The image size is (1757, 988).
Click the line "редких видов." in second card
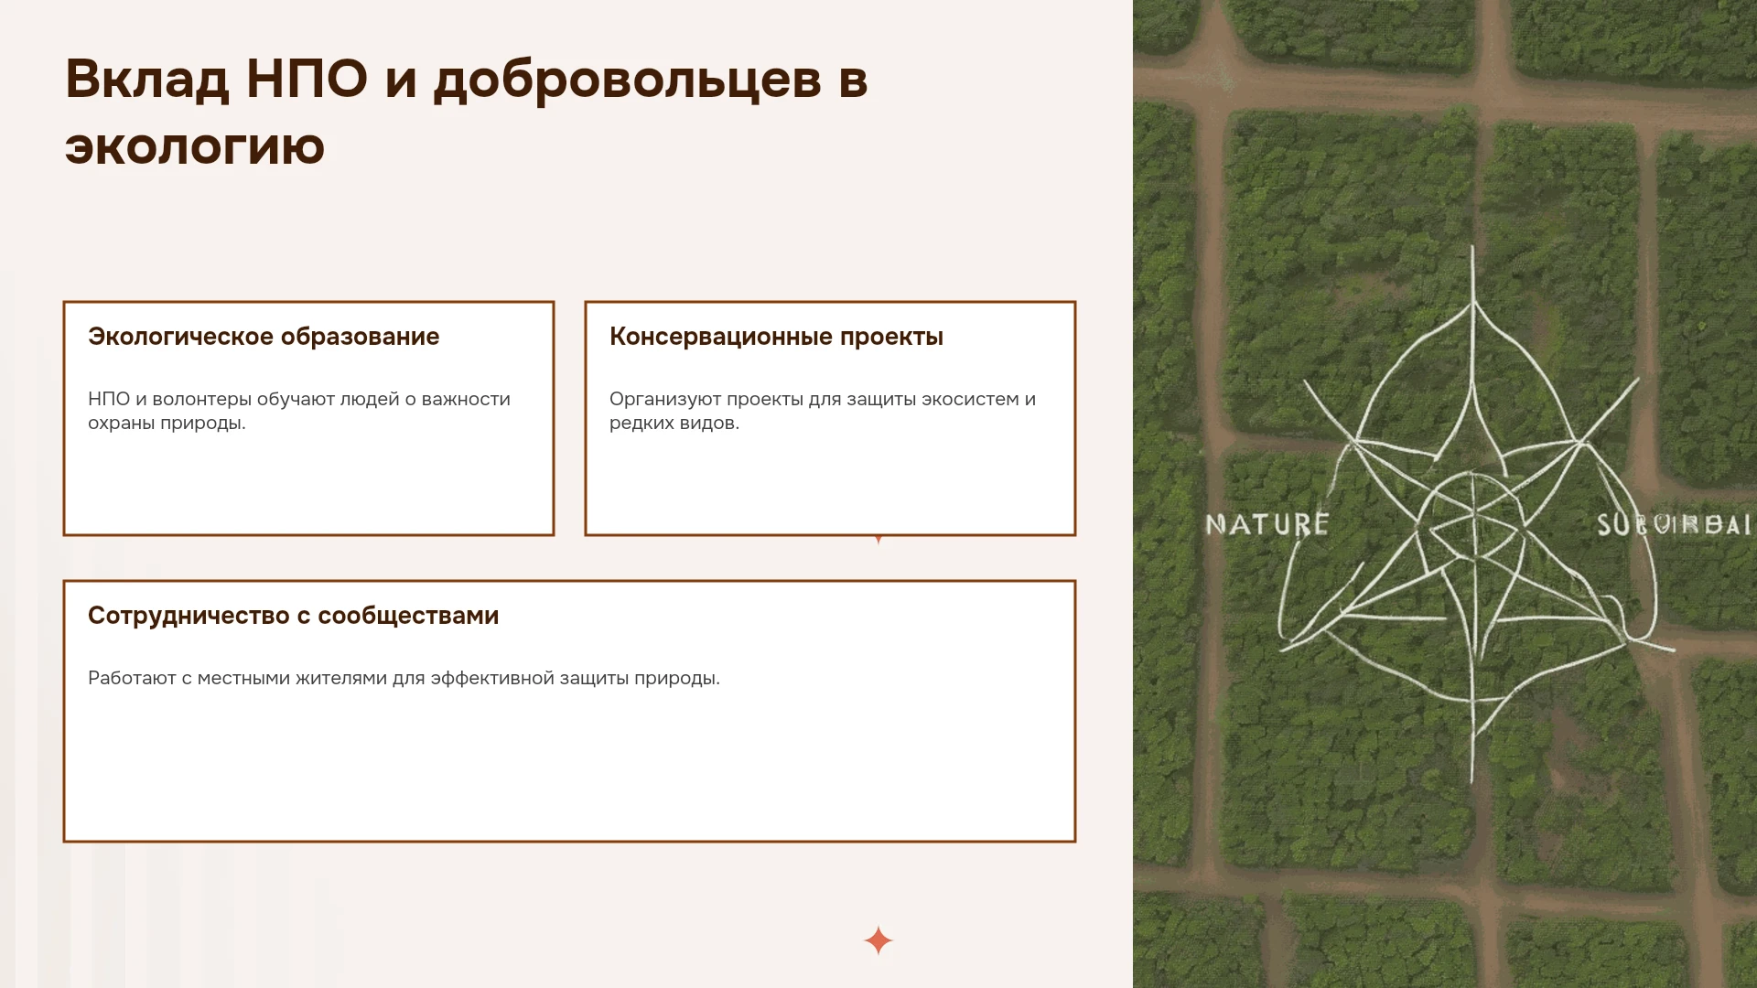coord(674,423)
